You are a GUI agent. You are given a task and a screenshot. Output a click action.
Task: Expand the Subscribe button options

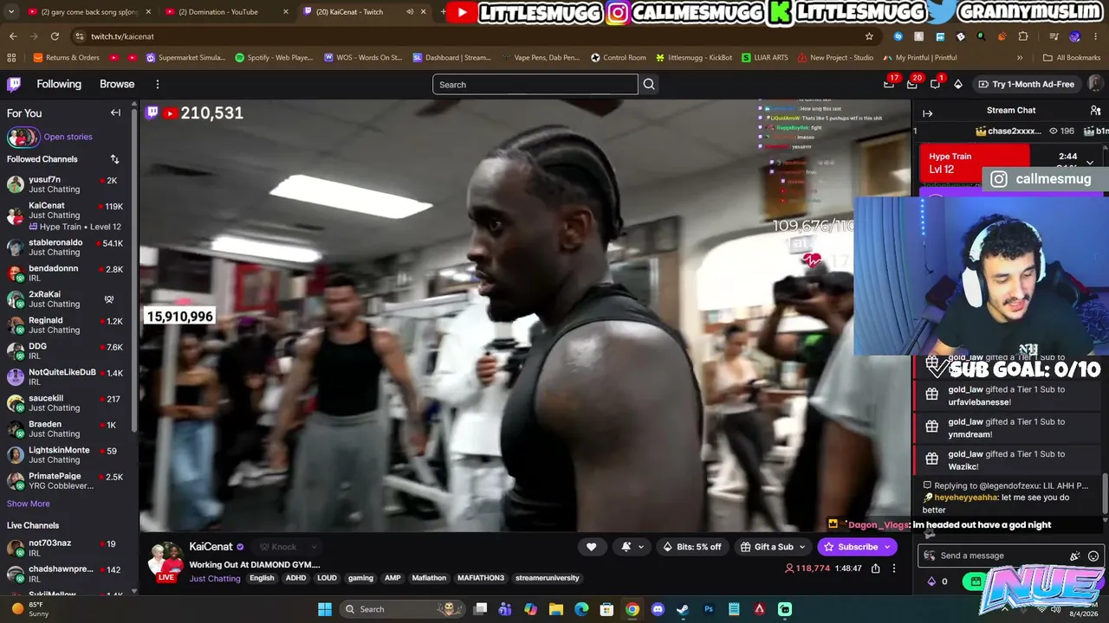tap(887, 547)
